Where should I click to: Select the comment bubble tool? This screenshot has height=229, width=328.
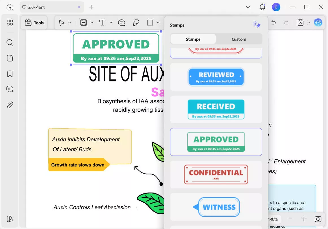pos(122,23)
